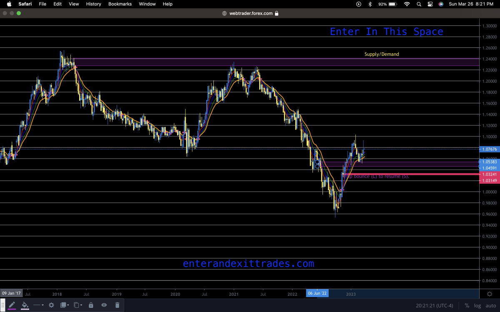Select the pencil line color tool

pos(12,305)
